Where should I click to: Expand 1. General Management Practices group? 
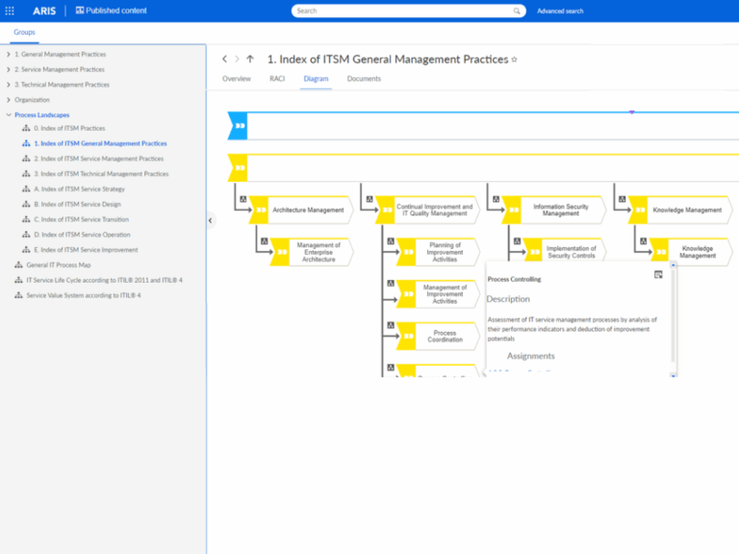coord(9,54)
